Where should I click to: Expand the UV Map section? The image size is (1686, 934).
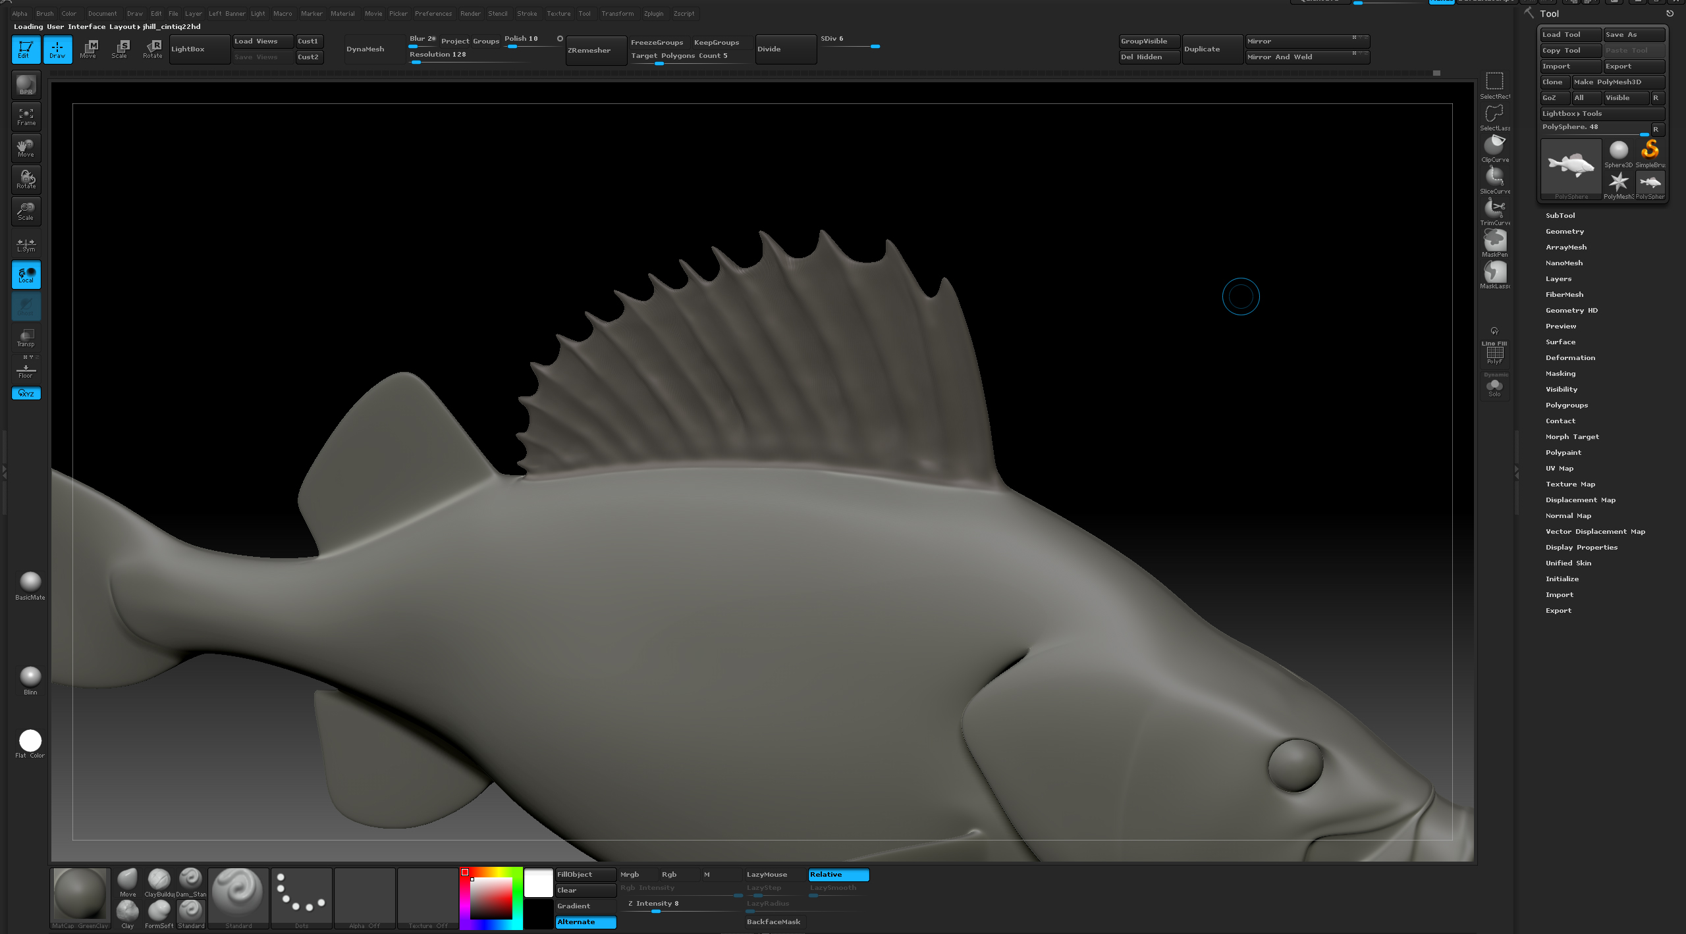click(1559, 468)
